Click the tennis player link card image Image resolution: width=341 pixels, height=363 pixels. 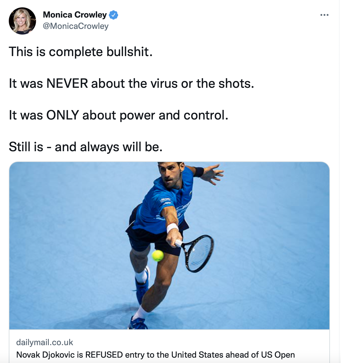(169, 245)
